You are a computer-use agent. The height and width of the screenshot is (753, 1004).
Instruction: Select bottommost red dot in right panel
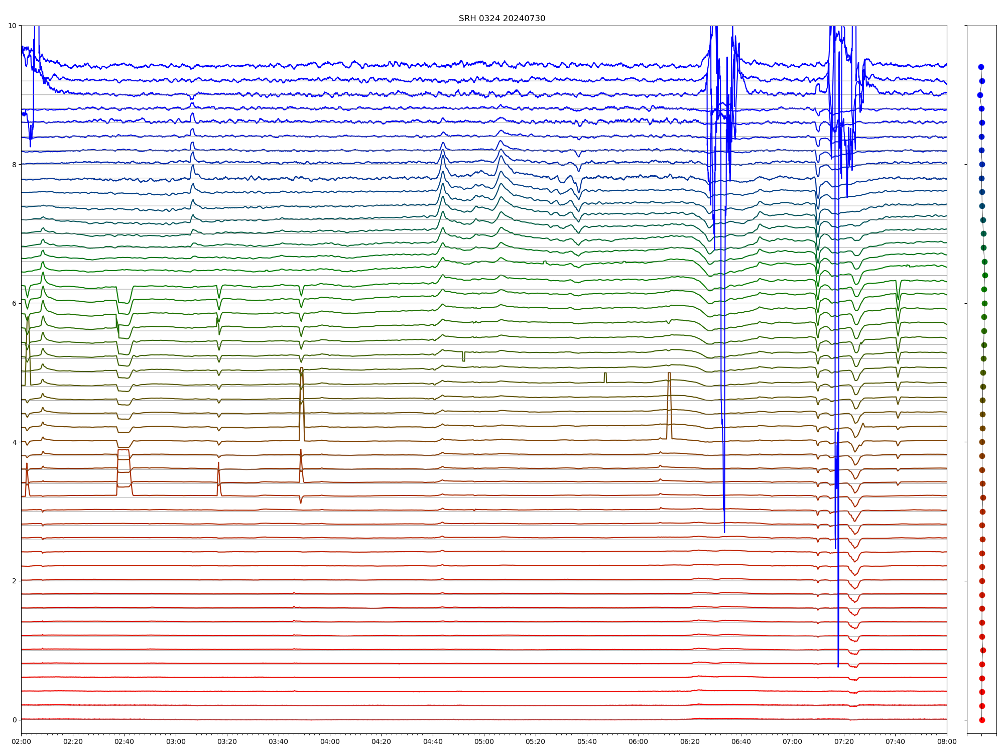pyautogui.click(x=982, y=720)
